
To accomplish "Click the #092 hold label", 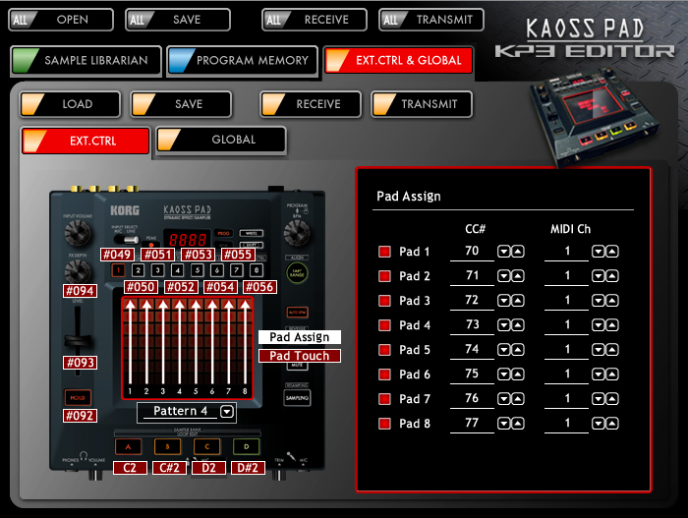I will [x=80, y=415].
